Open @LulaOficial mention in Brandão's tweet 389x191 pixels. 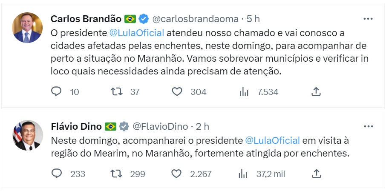click(136, 32)
